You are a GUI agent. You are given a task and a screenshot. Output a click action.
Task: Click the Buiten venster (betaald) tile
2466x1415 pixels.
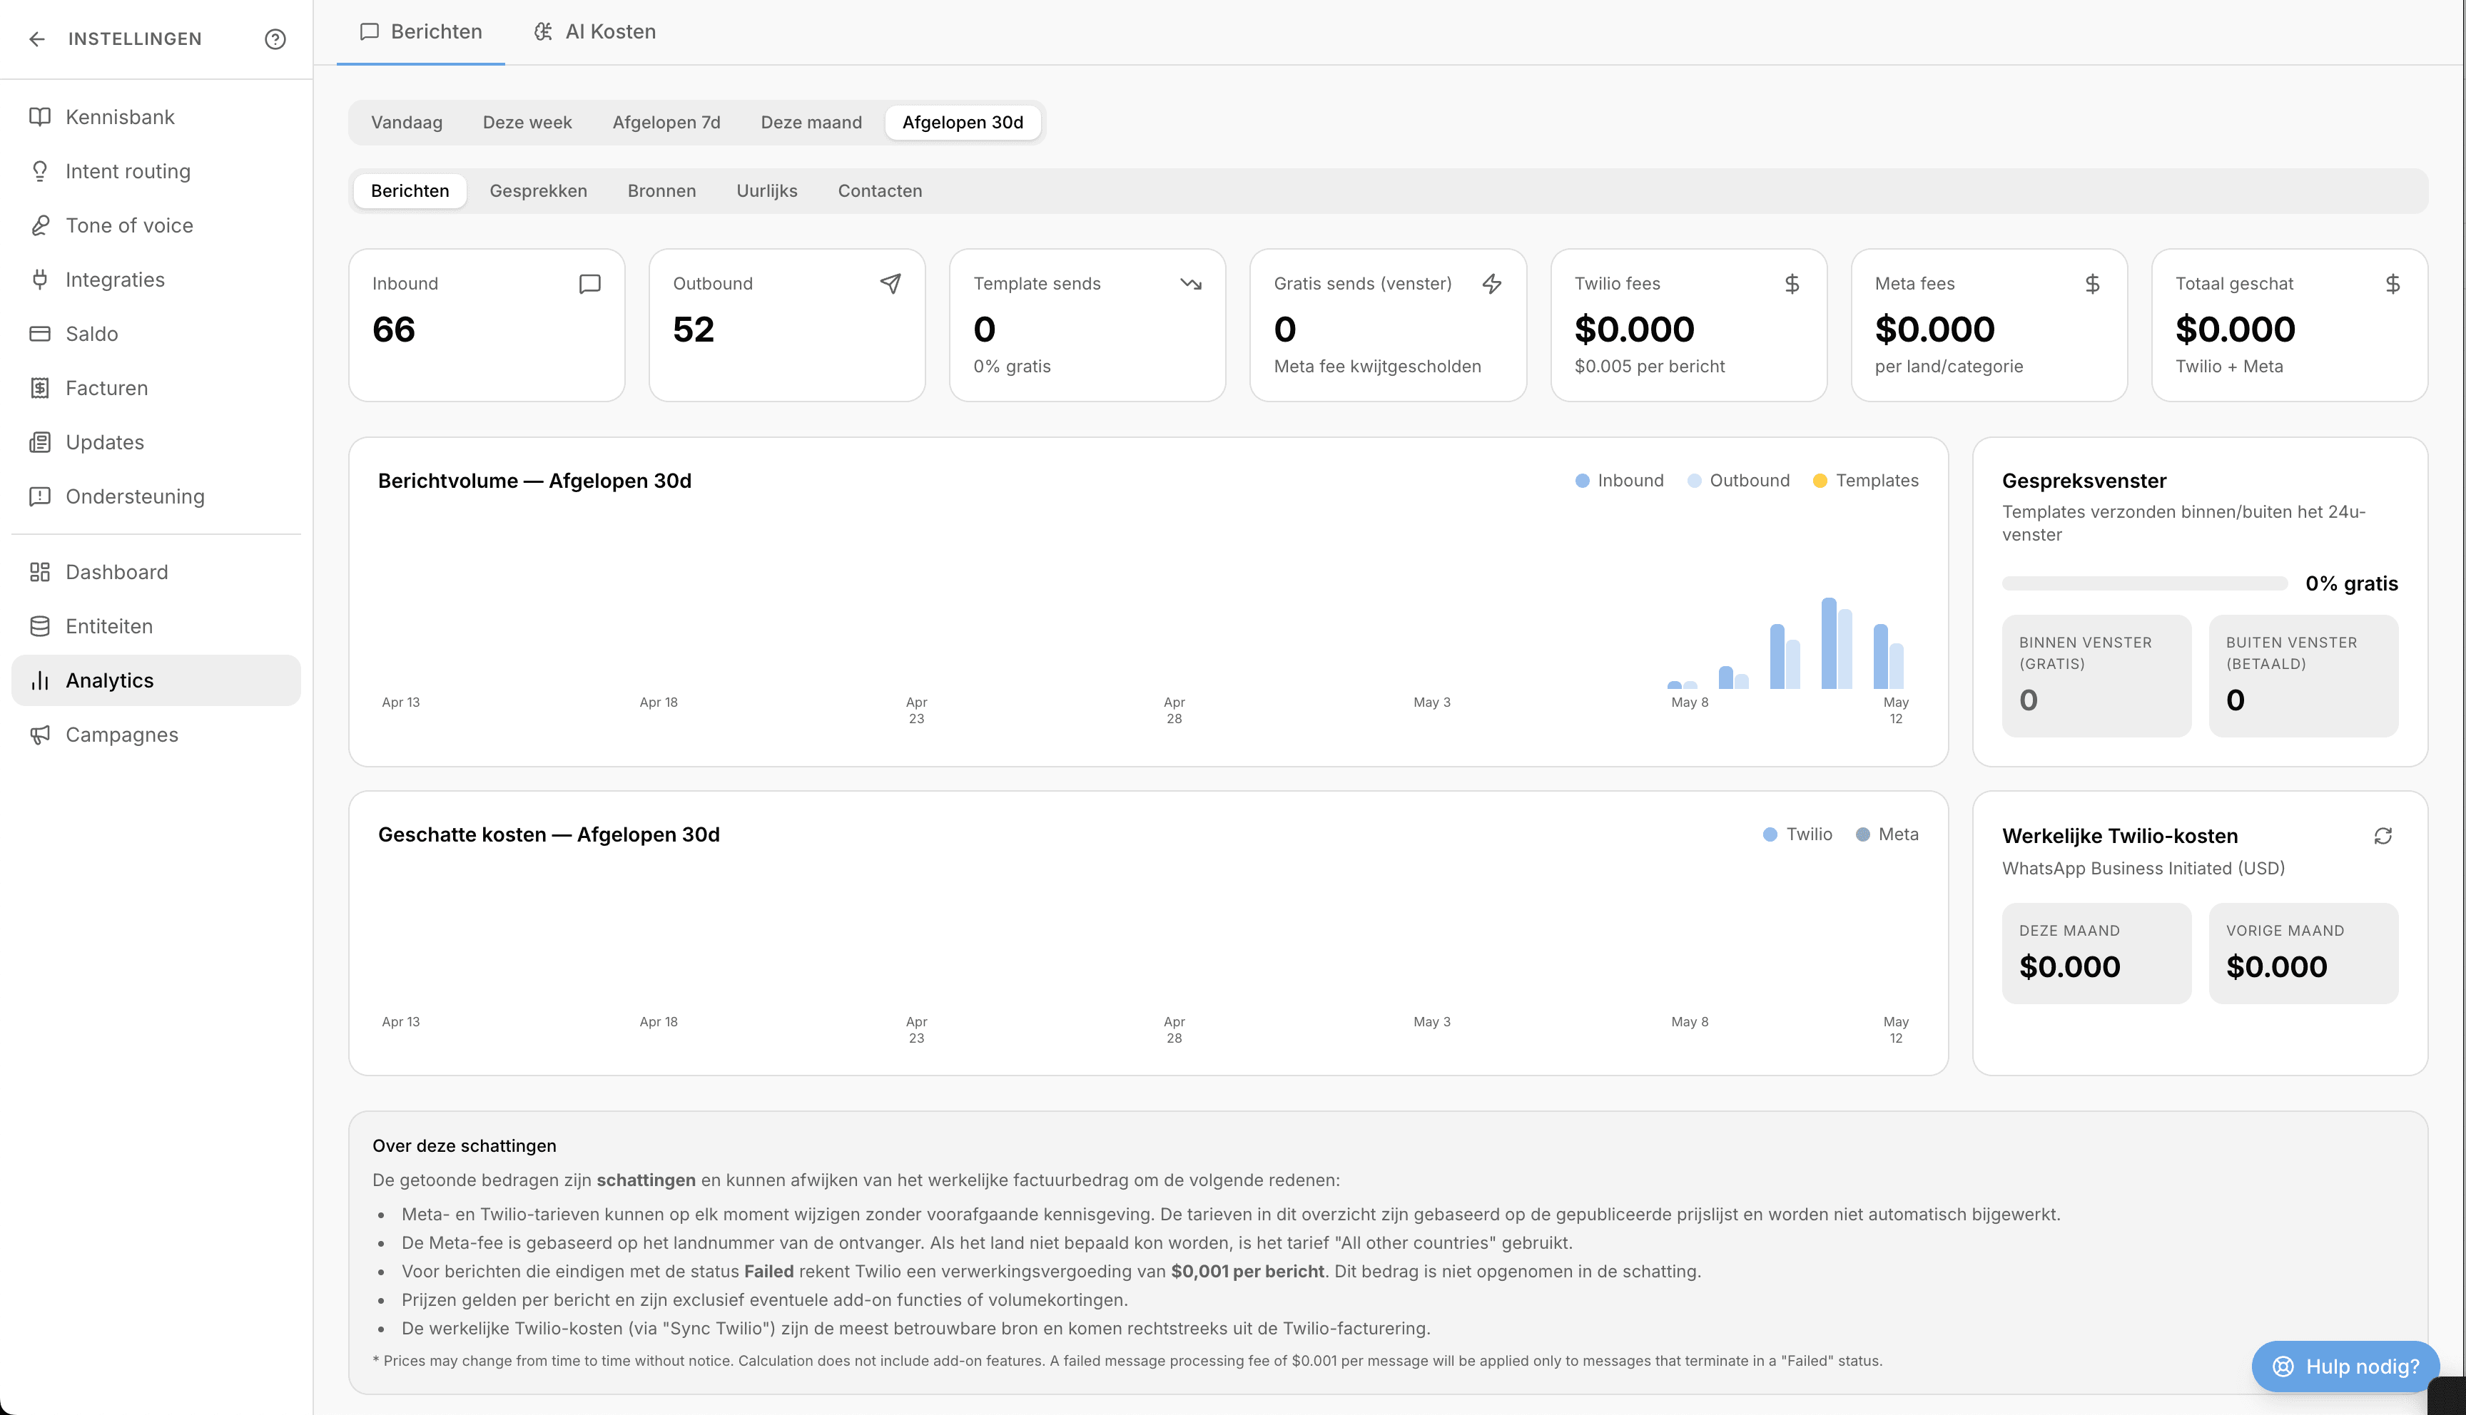(x=2304, y=675)
